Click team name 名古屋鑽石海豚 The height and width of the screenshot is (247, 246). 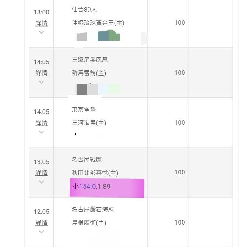point(93,209)
